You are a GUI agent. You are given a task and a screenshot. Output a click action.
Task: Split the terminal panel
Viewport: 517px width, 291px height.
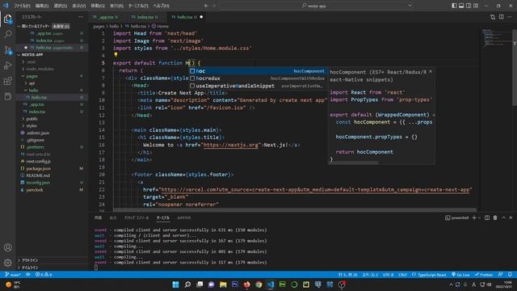pos(487,217)
